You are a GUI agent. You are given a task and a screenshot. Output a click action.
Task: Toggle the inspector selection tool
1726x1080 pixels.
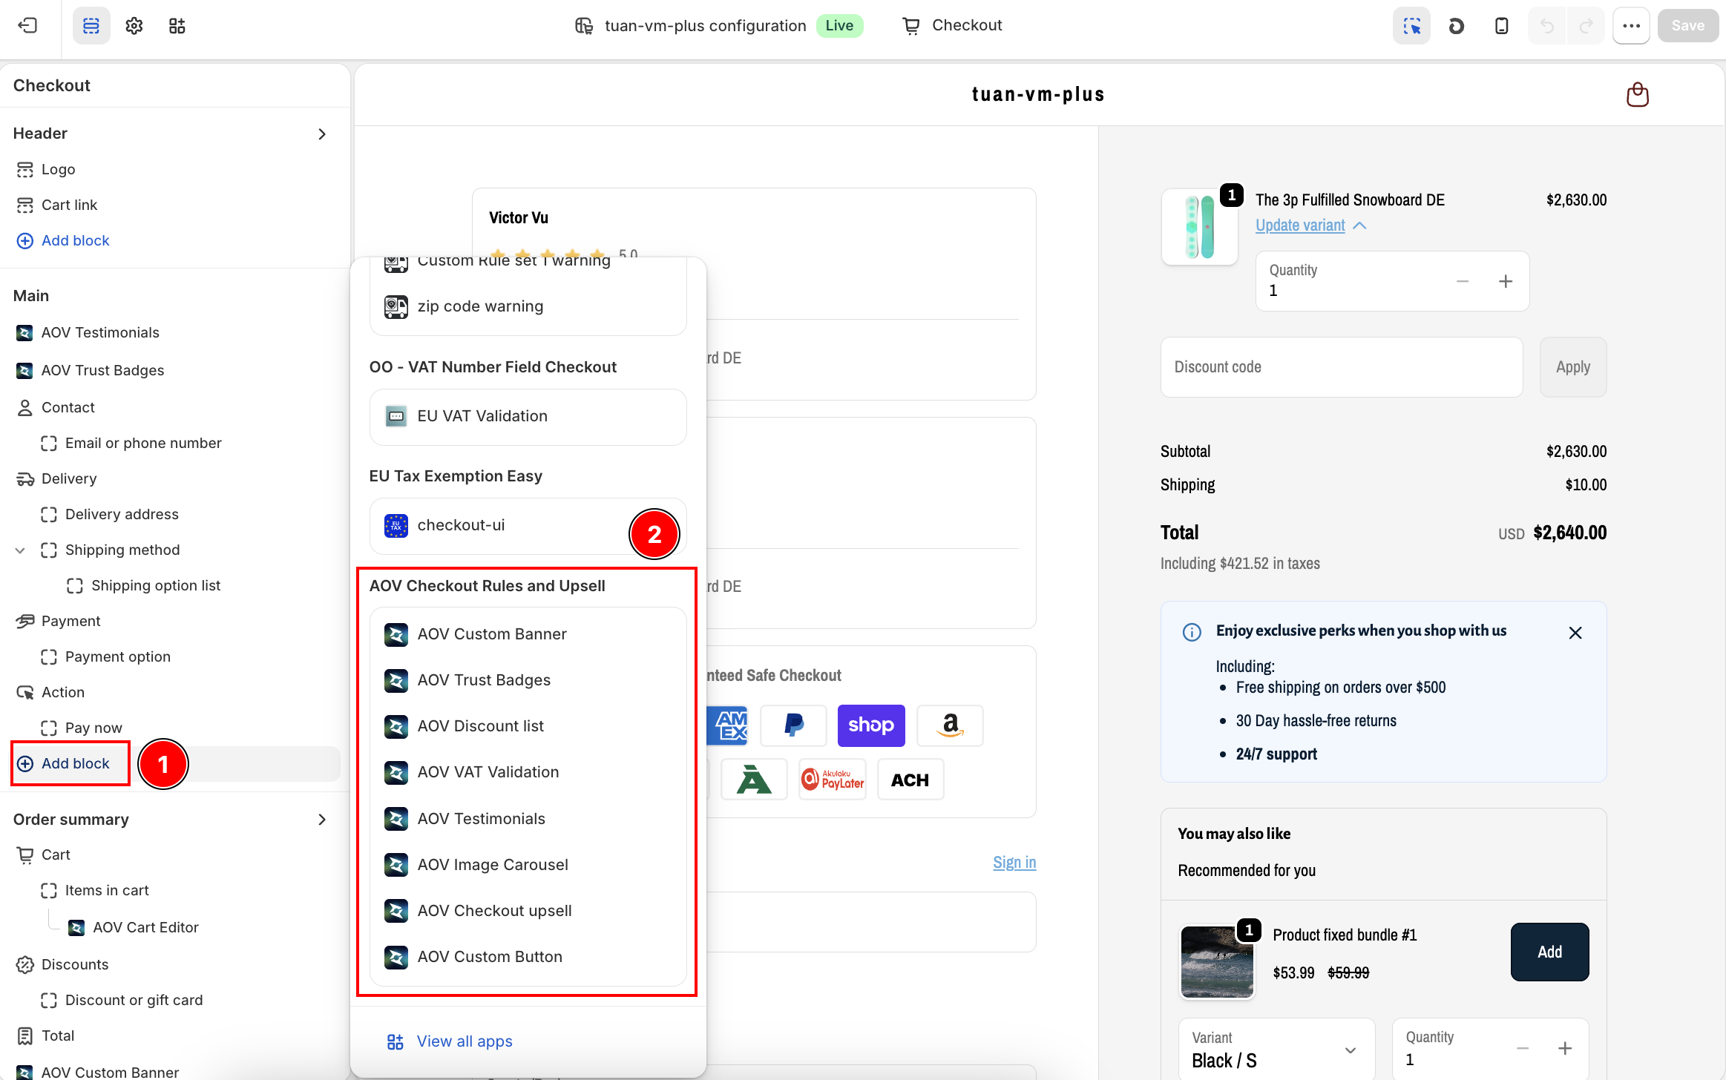tap(1411, 26)
